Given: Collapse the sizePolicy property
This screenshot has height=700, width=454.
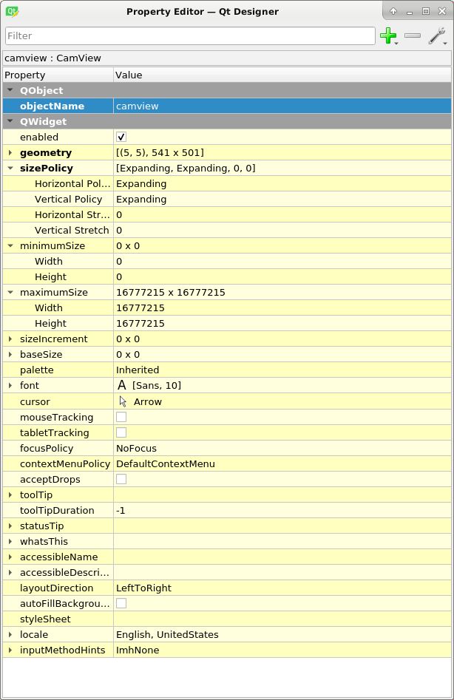Looking at the screenshot, I should (x=10, y=169).
